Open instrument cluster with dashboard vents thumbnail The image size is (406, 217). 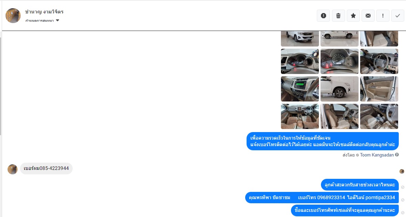click(x=300, y=61)
